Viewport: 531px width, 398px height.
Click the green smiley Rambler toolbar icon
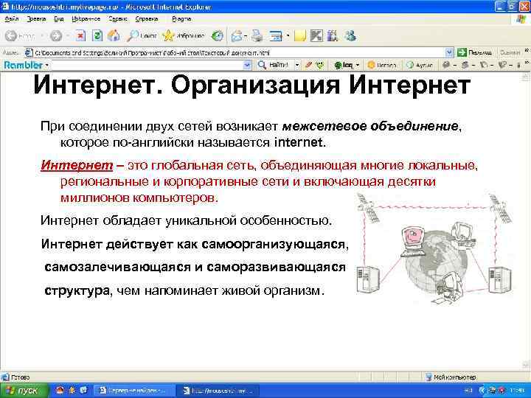319,65
